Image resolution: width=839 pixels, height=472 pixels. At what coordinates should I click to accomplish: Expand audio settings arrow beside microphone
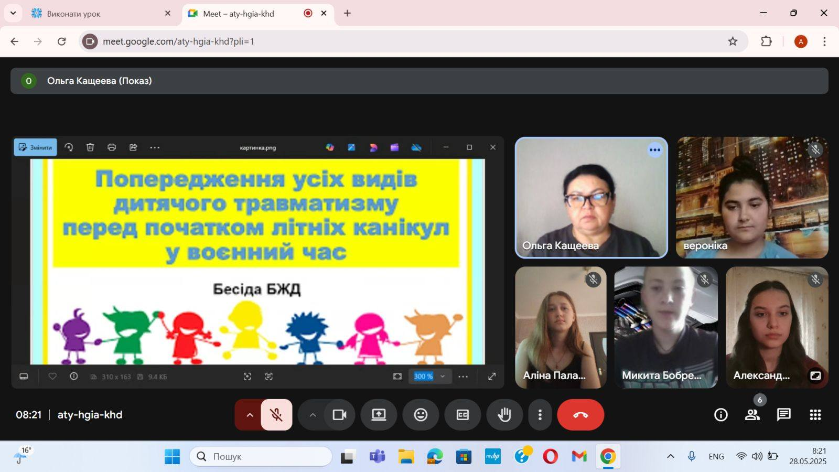click(250, 415)
